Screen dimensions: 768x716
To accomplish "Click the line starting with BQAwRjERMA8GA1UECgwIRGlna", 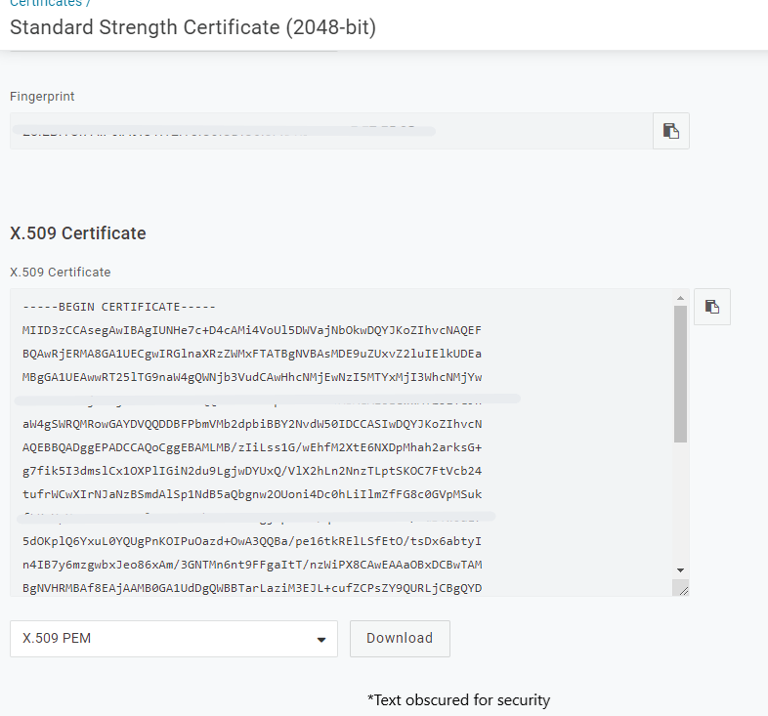I will pyautogui.click(x=252, y=354).
